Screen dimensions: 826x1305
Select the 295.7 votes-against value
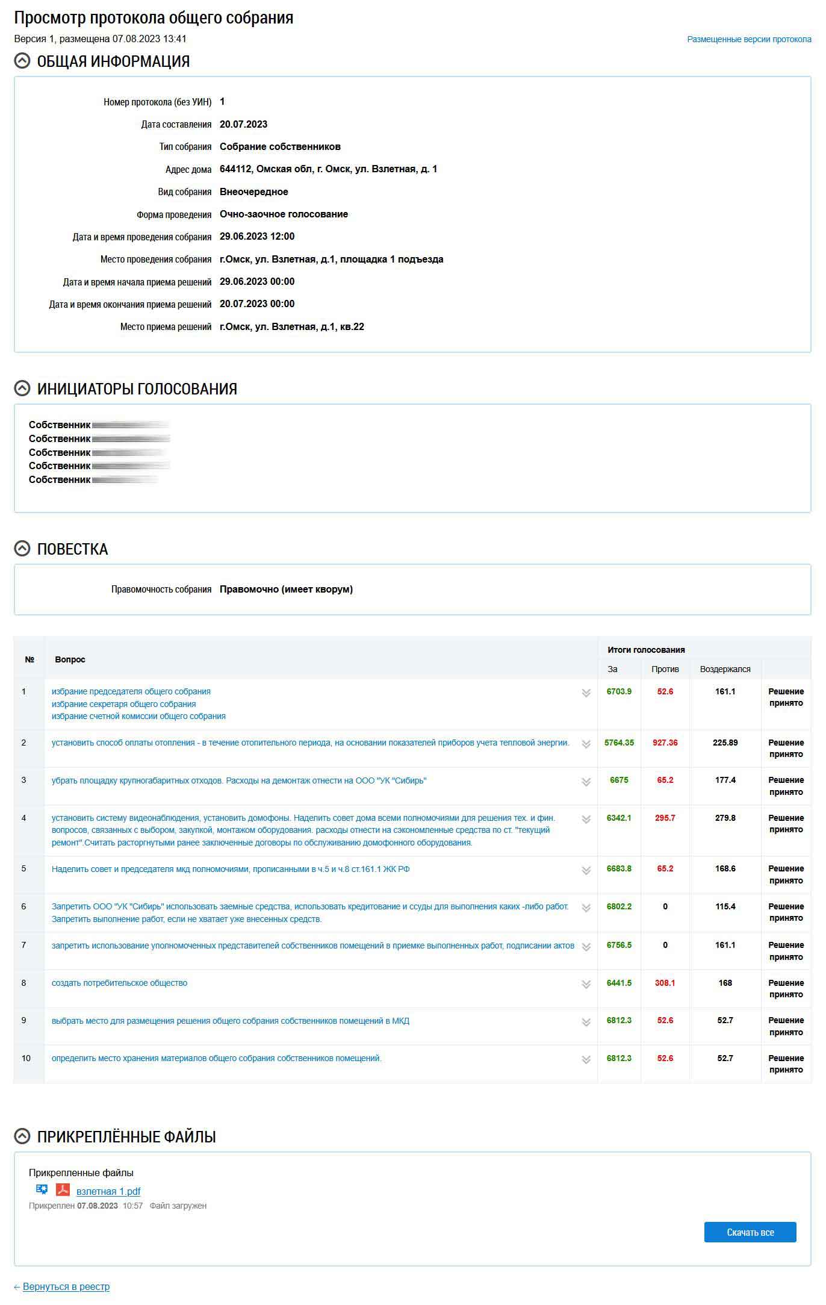[665, 818]
